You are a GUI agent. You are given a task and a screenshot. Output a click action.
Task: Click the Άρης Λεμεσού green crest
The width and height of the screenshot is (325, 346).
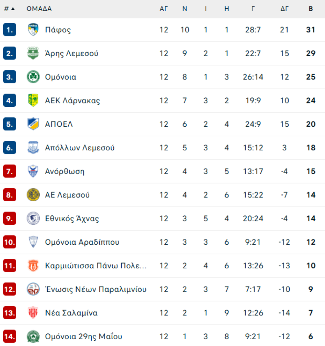33,53
